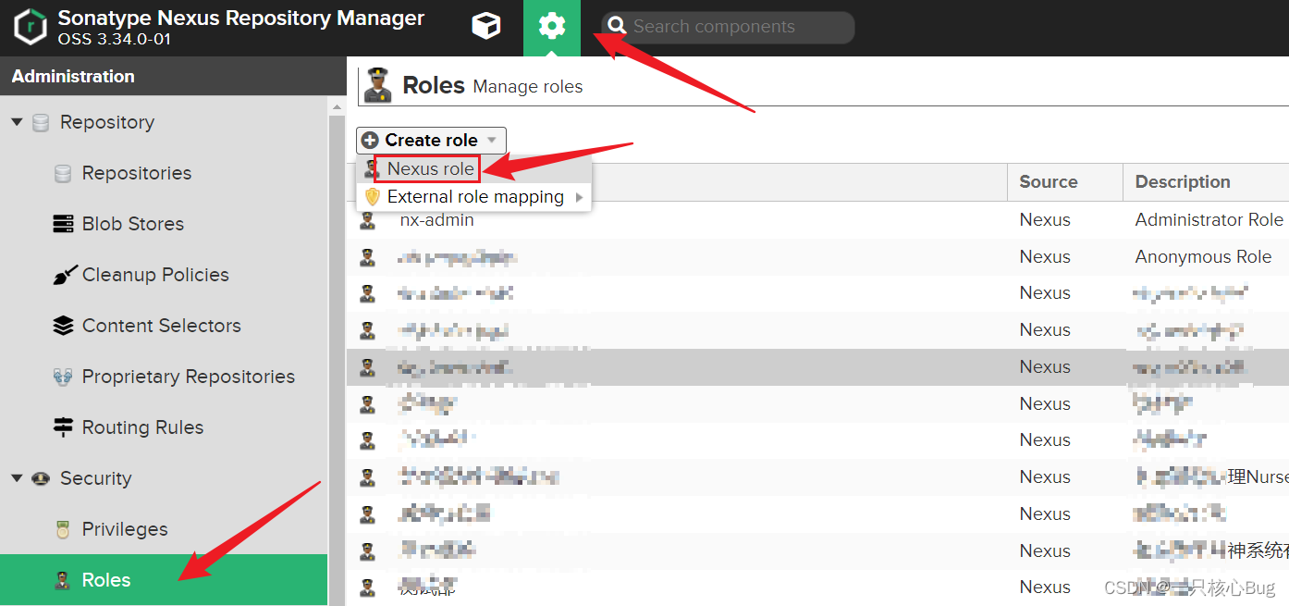This screenshot has width=1289, height=606.
Task: Open the Administration gear icon
Action: [x=552, y=27]
